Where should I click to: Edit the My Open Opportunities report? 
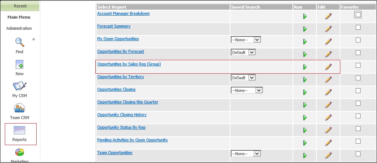328,42
